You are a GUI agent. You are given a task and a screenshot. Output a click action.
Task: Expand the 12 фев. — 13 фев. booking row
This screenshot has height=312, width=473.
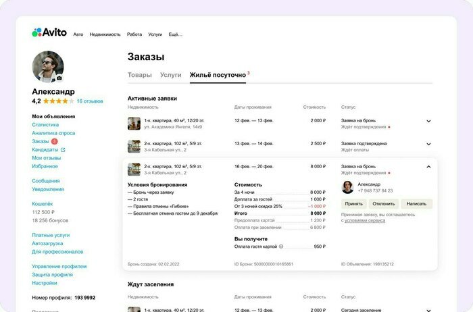click(428, 122)
